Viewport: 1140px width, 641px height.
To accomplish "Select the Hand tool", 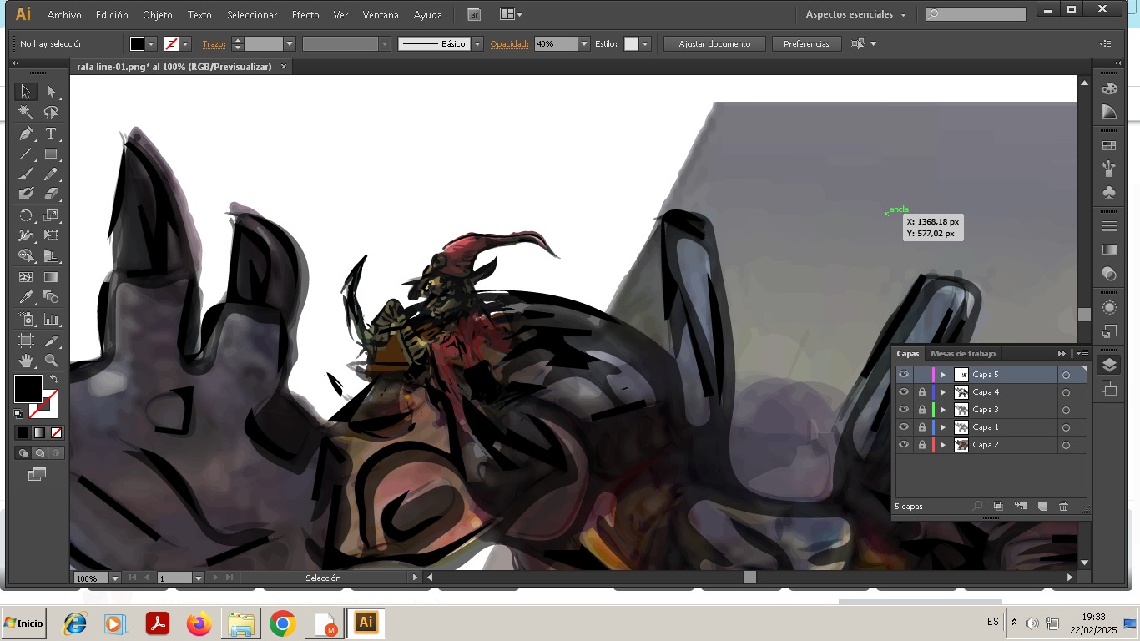I will (26, 361).
